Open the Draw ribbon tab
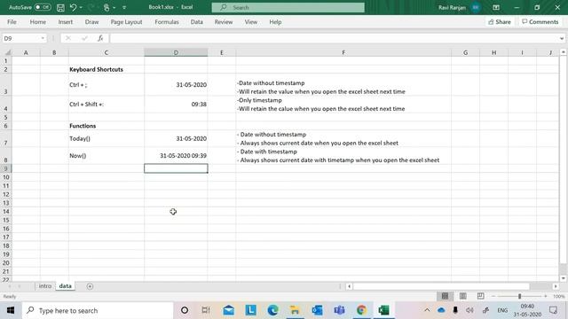The height and width of the screenshot is (319, 568). pos(91,21)
